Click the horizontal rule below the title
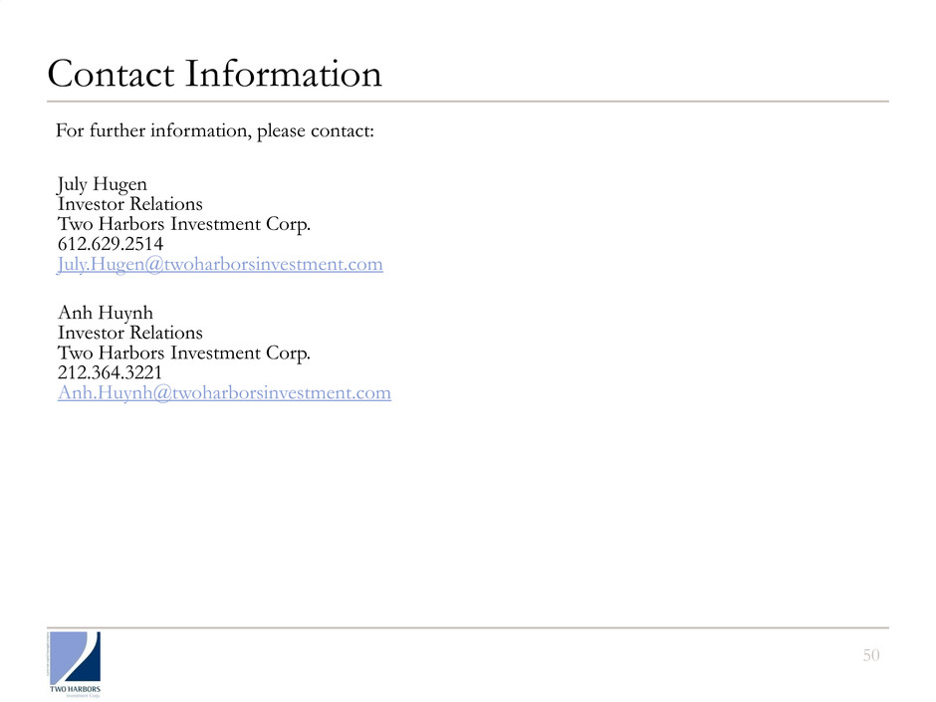The width and height of the screenshot is (936, 702). [x=468, y=102]
